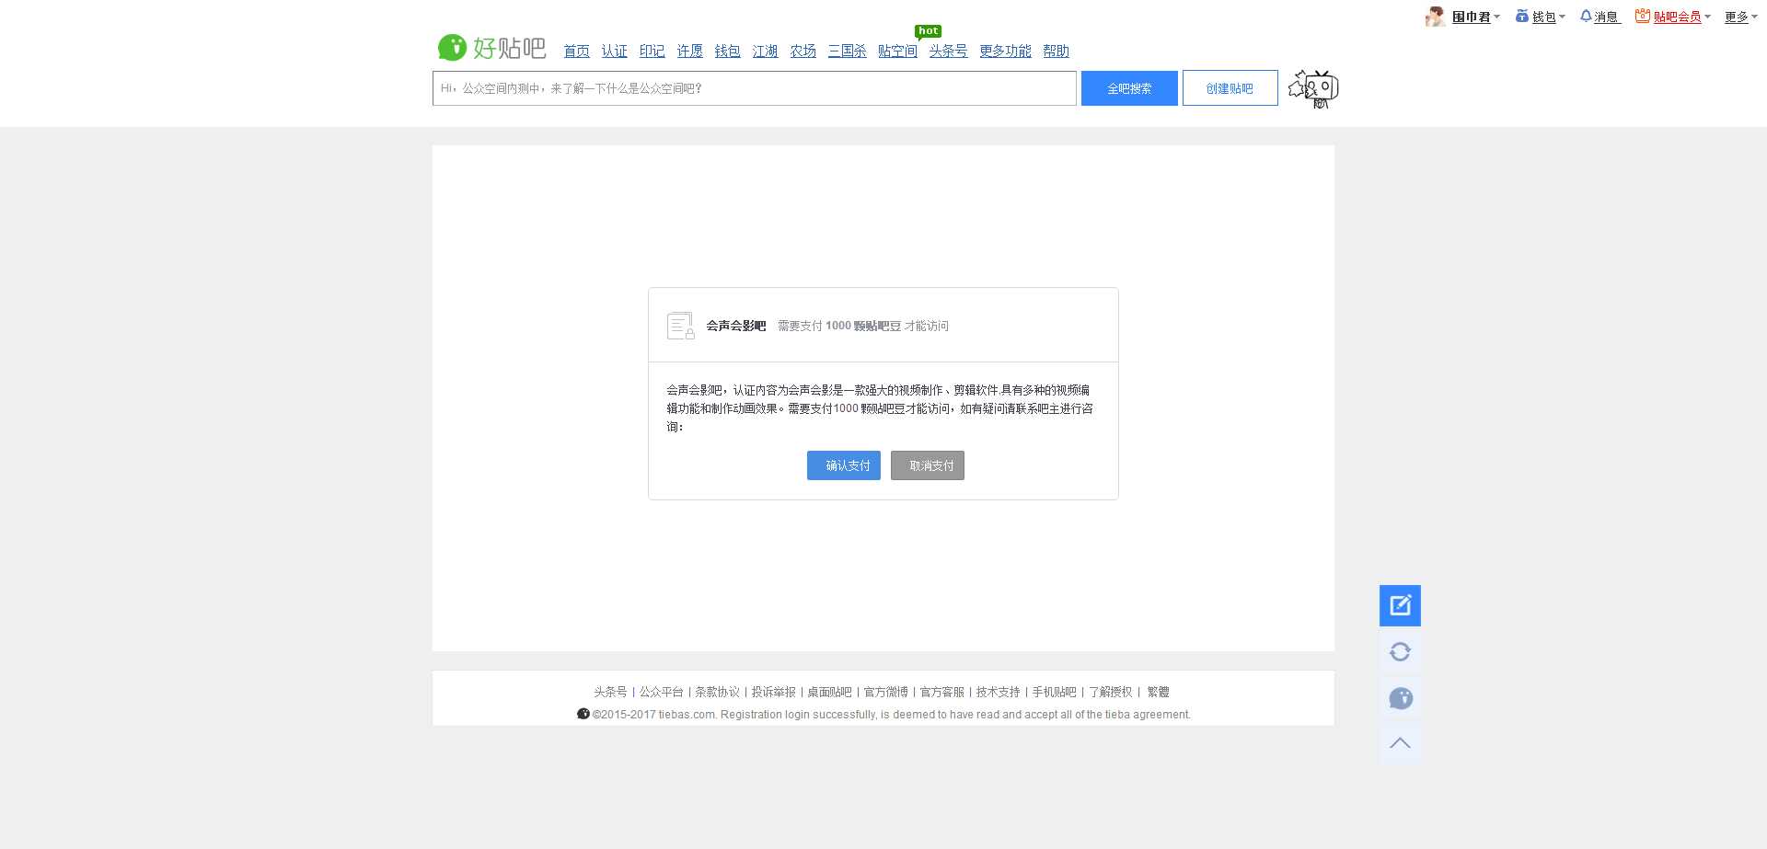1767x849 pixels.
Task: Open footer link 了解授权
Action: coord(1111,692)
